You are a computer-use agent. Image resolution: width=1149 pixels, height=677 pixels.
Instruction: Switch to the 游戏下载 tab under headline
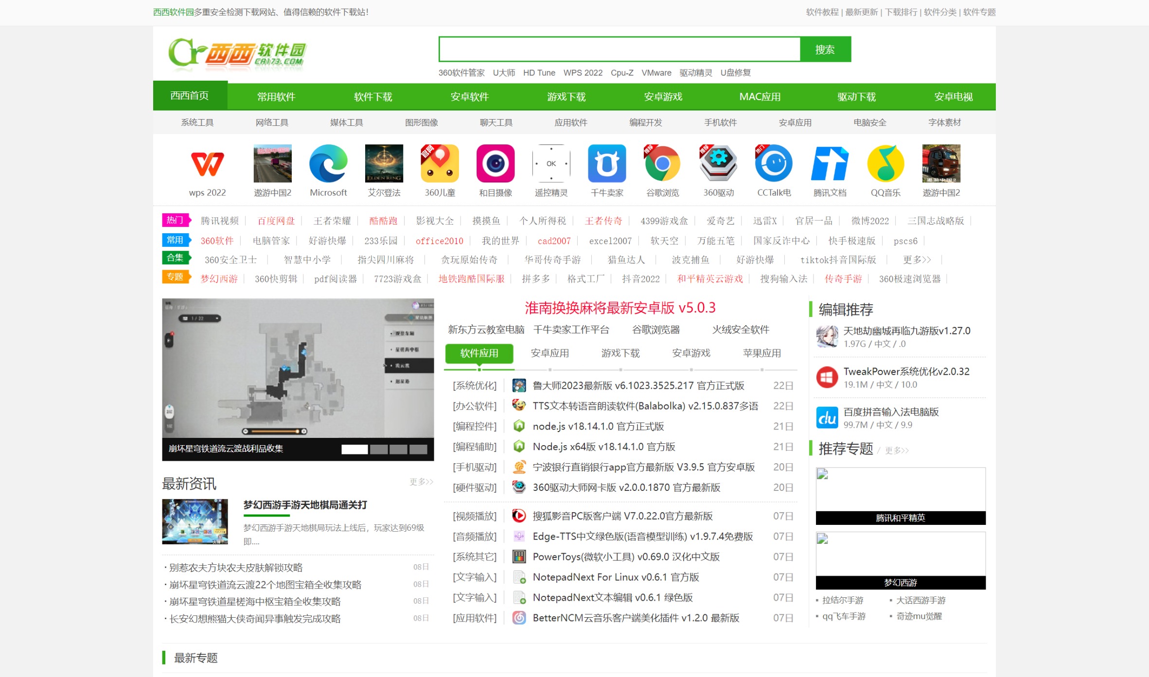click(620, 353)
